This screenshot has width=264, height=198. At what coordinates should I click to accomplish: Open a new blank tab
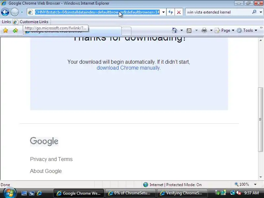coord(126,31)
